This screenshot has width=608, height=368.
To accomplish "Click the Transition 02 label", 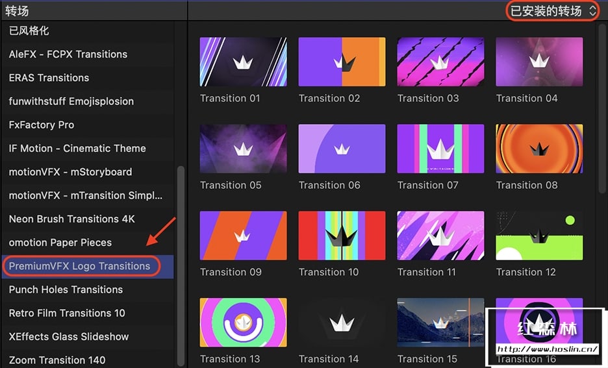I will click(329, 99).
